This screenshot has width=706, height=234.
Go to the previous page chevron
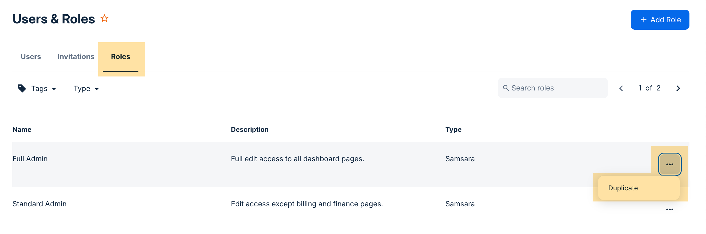coord(621,88)
